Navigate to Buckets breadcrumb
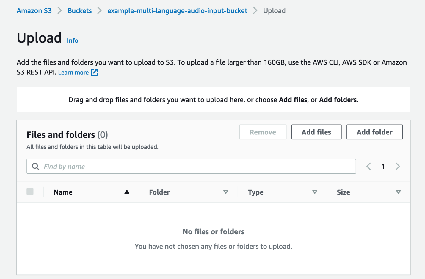The height and width of the screenshot is (279, 425). 80,11
